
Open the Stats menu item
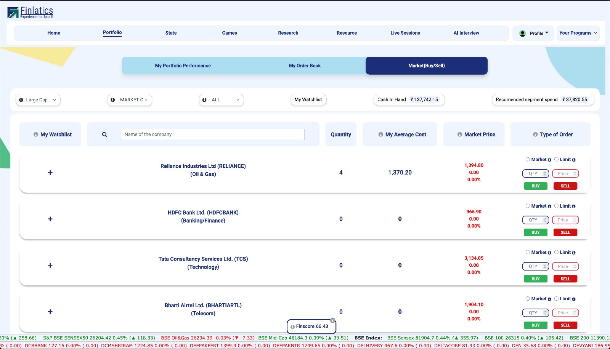[x=171, y=33]
